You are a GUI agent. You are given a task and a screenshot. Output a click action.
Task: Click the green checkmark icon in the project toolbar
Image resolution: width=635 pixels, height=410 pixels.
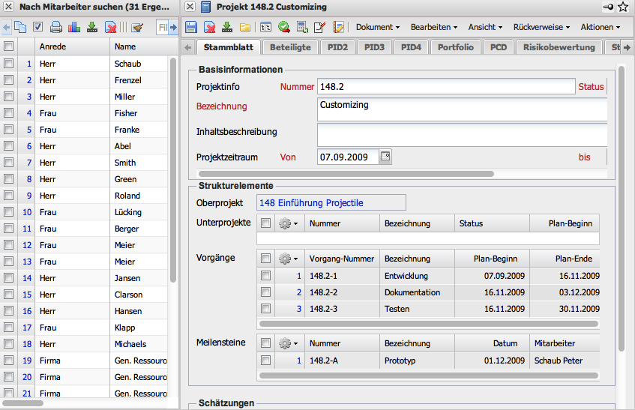(x=284, y=27)
